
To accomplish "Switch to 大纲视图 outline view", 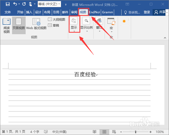I will click(56, 19).
